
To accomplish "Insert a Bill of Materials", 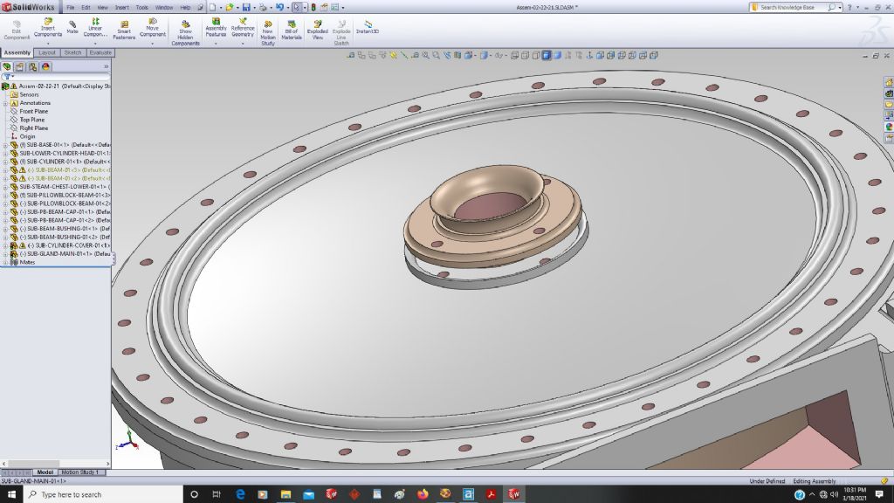I will pyautogui.click(x=292, y=31).
